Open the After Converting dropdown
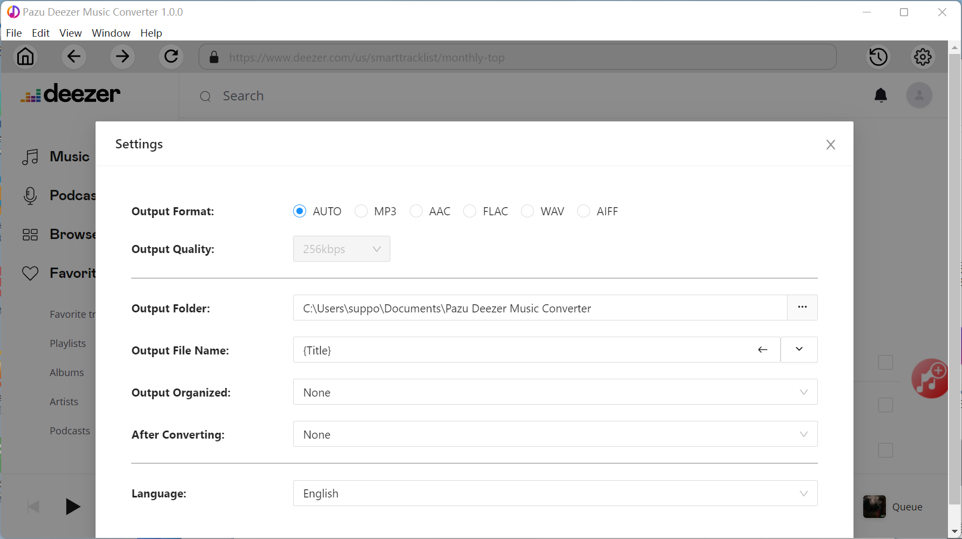The height and width of the screenshot is (539, 962). point(555,434)
